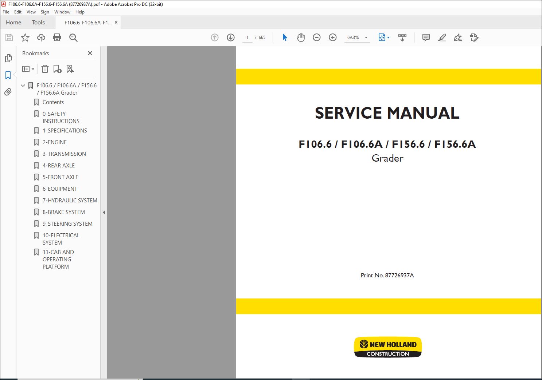
Task: Add this file to Starred
Action: (25, 37)
